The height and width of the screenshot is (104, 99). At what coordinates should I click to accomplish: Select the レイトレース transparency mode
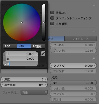[80, 39]
